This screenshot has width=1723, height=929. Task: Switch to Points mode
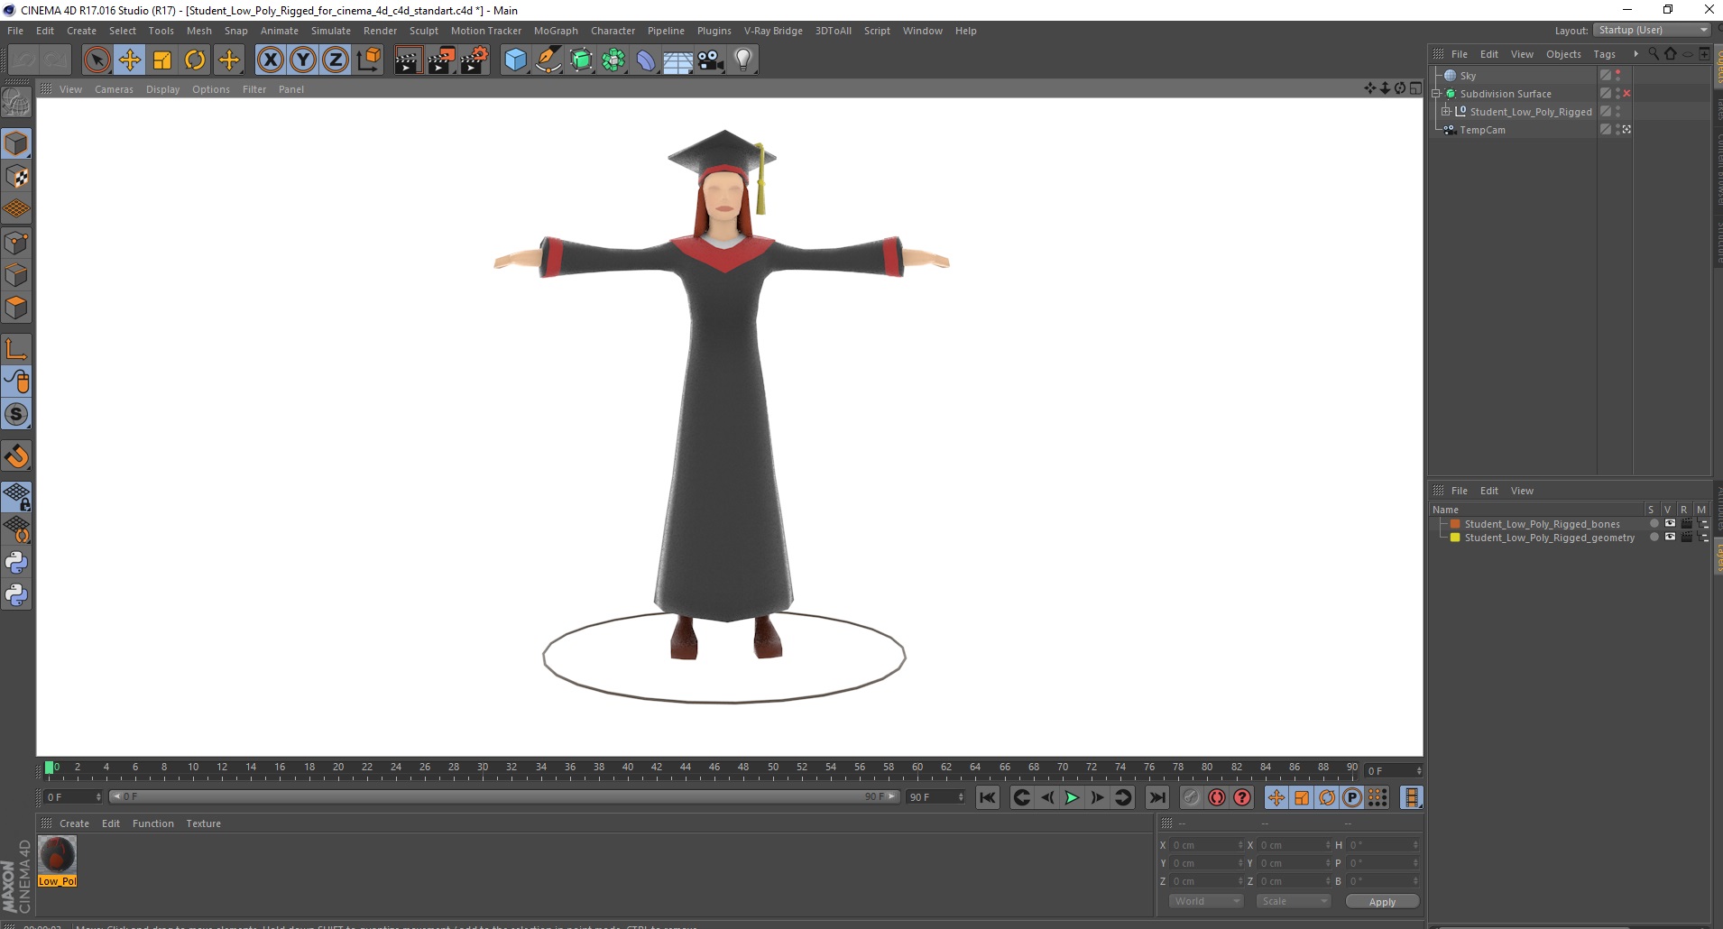[x=16, y=243]
